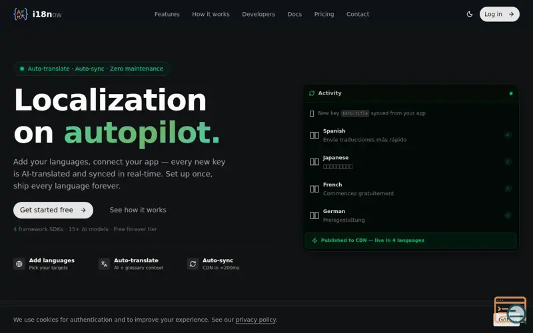Go to How it works section

(x=211, y=14)
